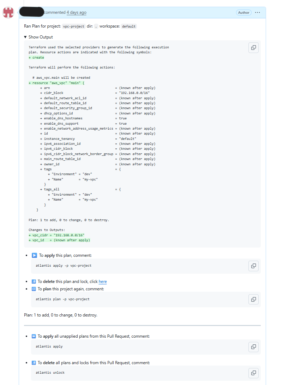
Task: Click the commenter's avatar image
Action: [8, 12]
